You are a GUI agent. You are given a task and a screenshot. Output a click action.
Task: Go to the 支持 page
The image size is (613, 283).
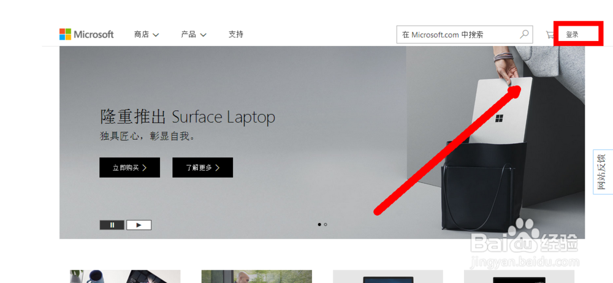pyautogui.click(x=236, y=34)
